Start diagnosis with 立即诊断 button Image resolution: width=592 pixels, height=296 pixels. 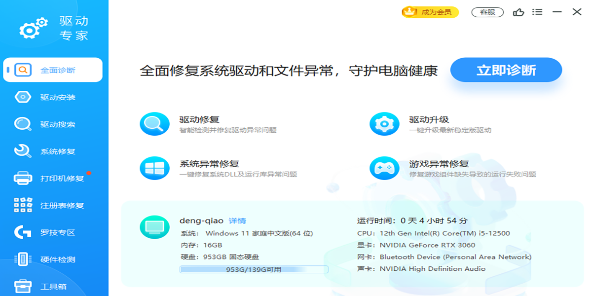(506, 70)
